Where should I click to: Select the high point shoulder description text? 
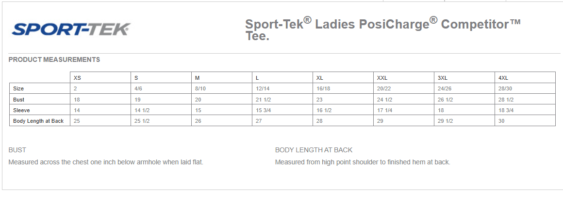pyautogui.click(x=363, y=162)
